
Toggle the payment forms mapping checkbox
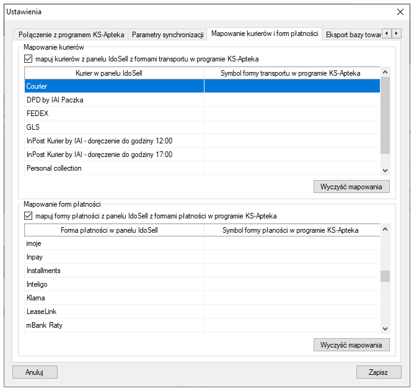click(x=29, y=216)
